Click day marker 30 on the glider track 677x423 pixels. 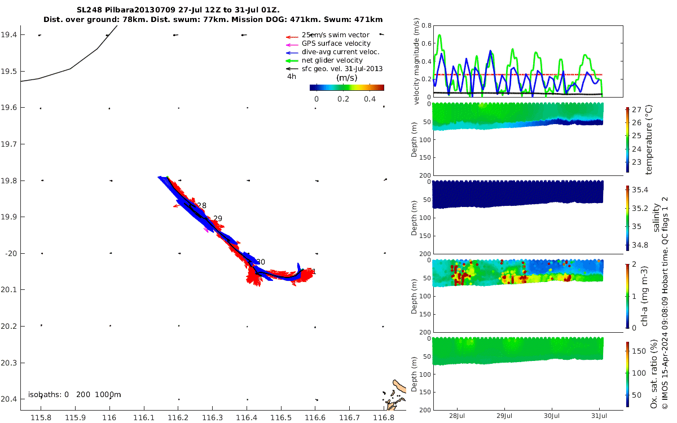click(260, 262)
